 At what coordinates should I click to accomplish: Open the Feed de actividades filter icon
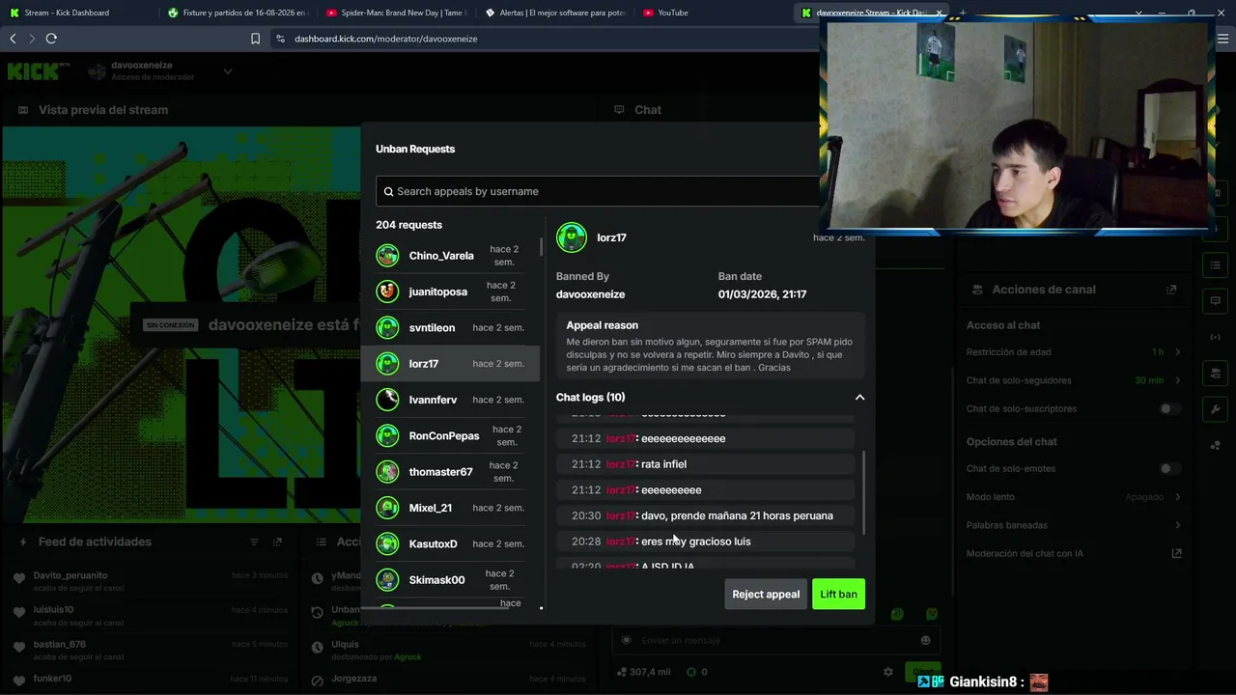pos(255,542)
